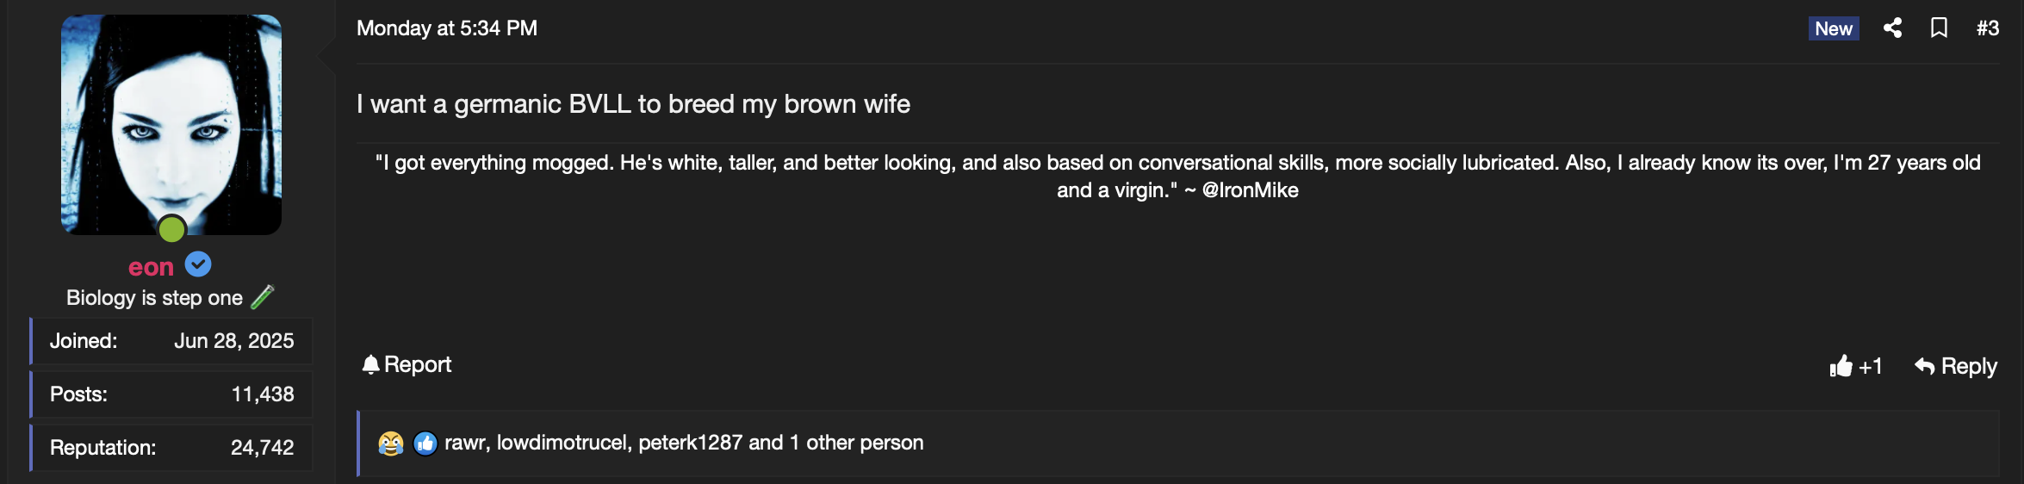Click the New post badge
This screenshot has width=2024, height=484.
tap(1834, 28)
